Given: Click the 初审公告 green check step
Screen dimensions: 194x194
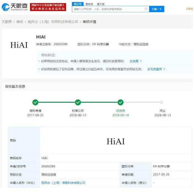Looking at the screenshot, I should (78, 102).
